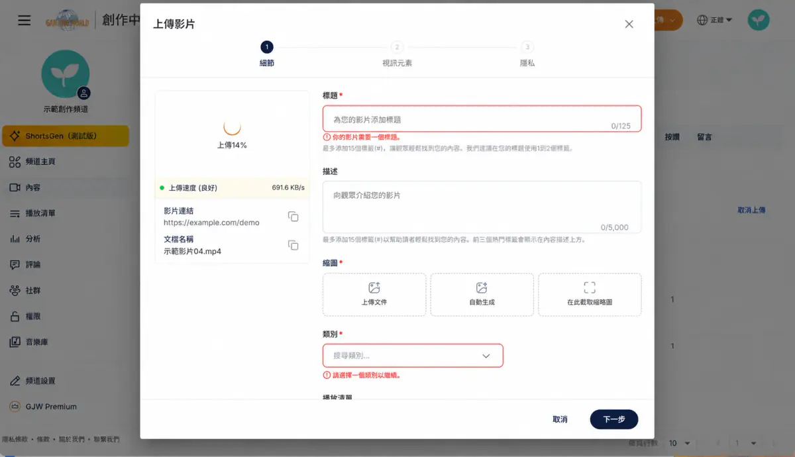Open 內容 in the sidebar

[66, 187]
